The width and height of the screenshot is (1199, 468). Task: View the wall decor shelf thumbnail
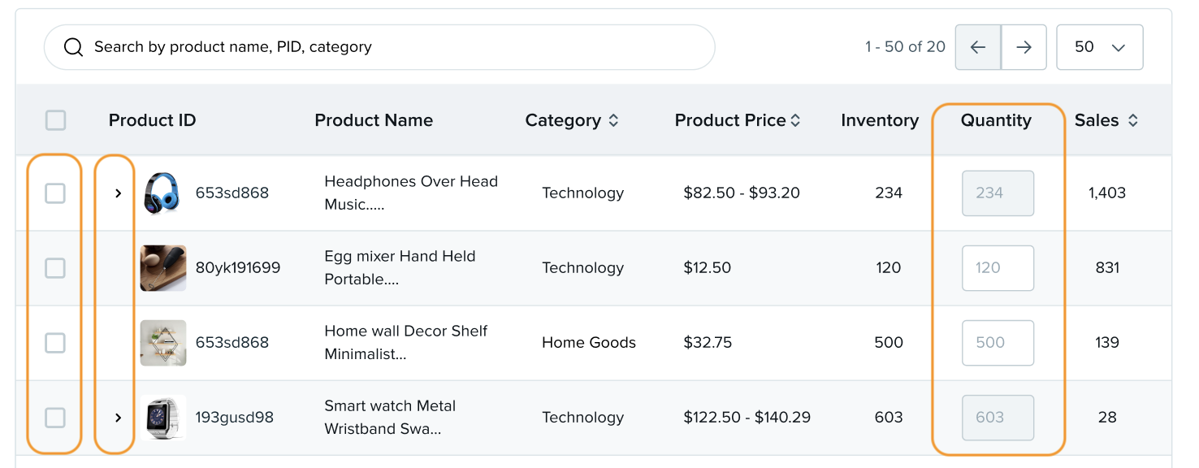163,342
